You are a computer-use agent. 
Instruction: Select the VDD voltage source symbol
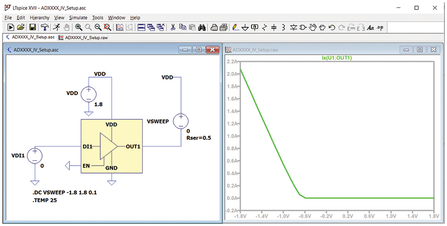[89, 94]
